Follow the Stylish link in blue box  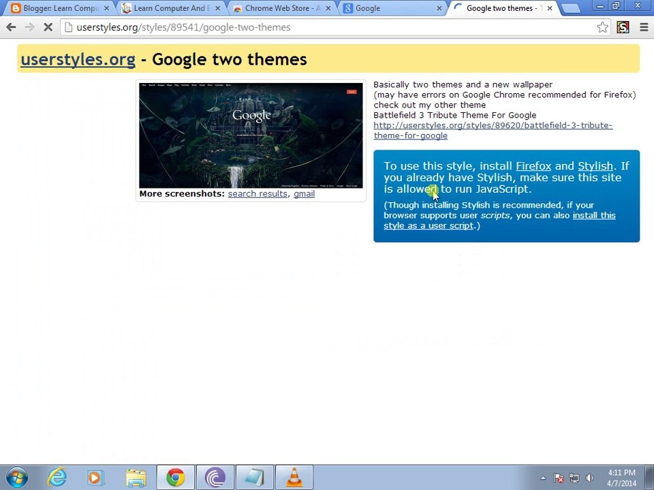(x=595, y=166)
